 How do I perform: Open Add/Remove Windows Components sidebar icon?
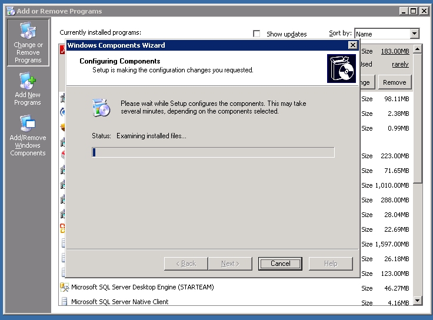tap(28, 136)
